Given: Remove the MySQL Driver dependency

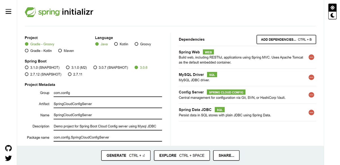Looking at the screenshot, I should pyautogui.click(x=311, y=77).
